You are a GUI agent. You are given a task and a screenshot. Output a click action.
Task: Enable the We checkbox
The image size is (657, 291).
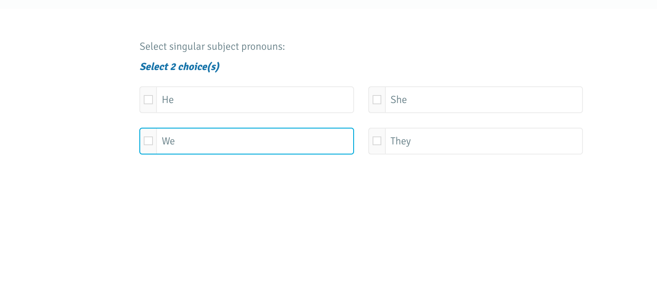click(x=148, y=141)
